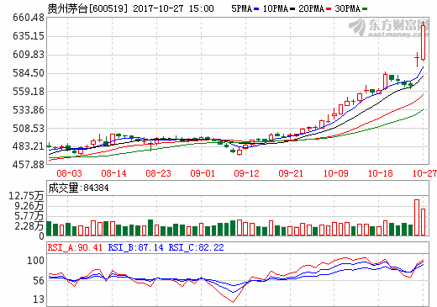Select the 08-23 date marker
Viewport: 437px width, 307px height.
coord(158,173)
